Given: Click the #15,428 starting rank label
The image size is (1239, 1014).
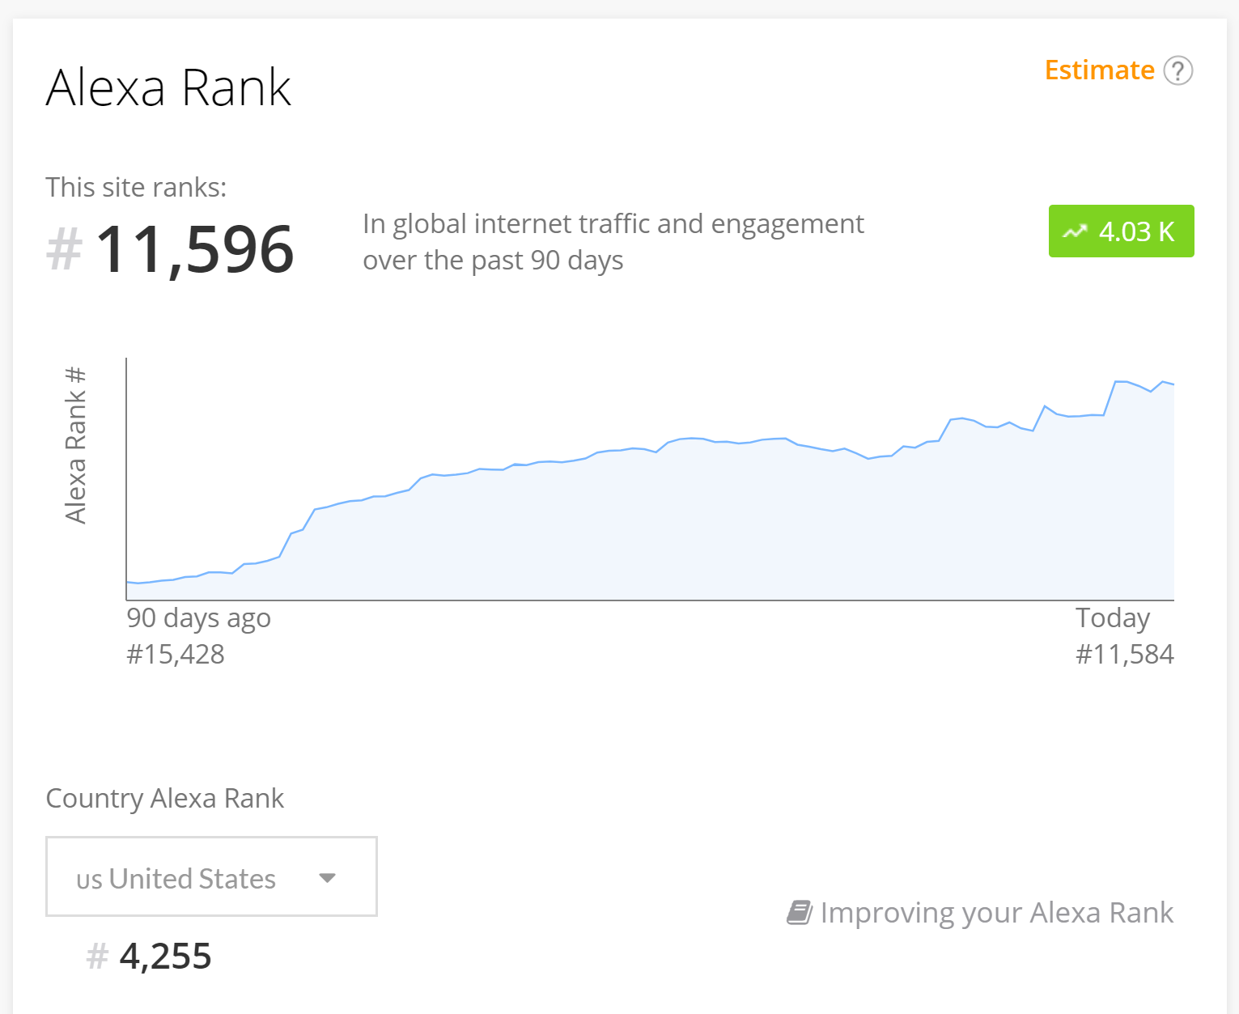Looking at the screenshot, I should pyautogui.click(x=176, y=654).
